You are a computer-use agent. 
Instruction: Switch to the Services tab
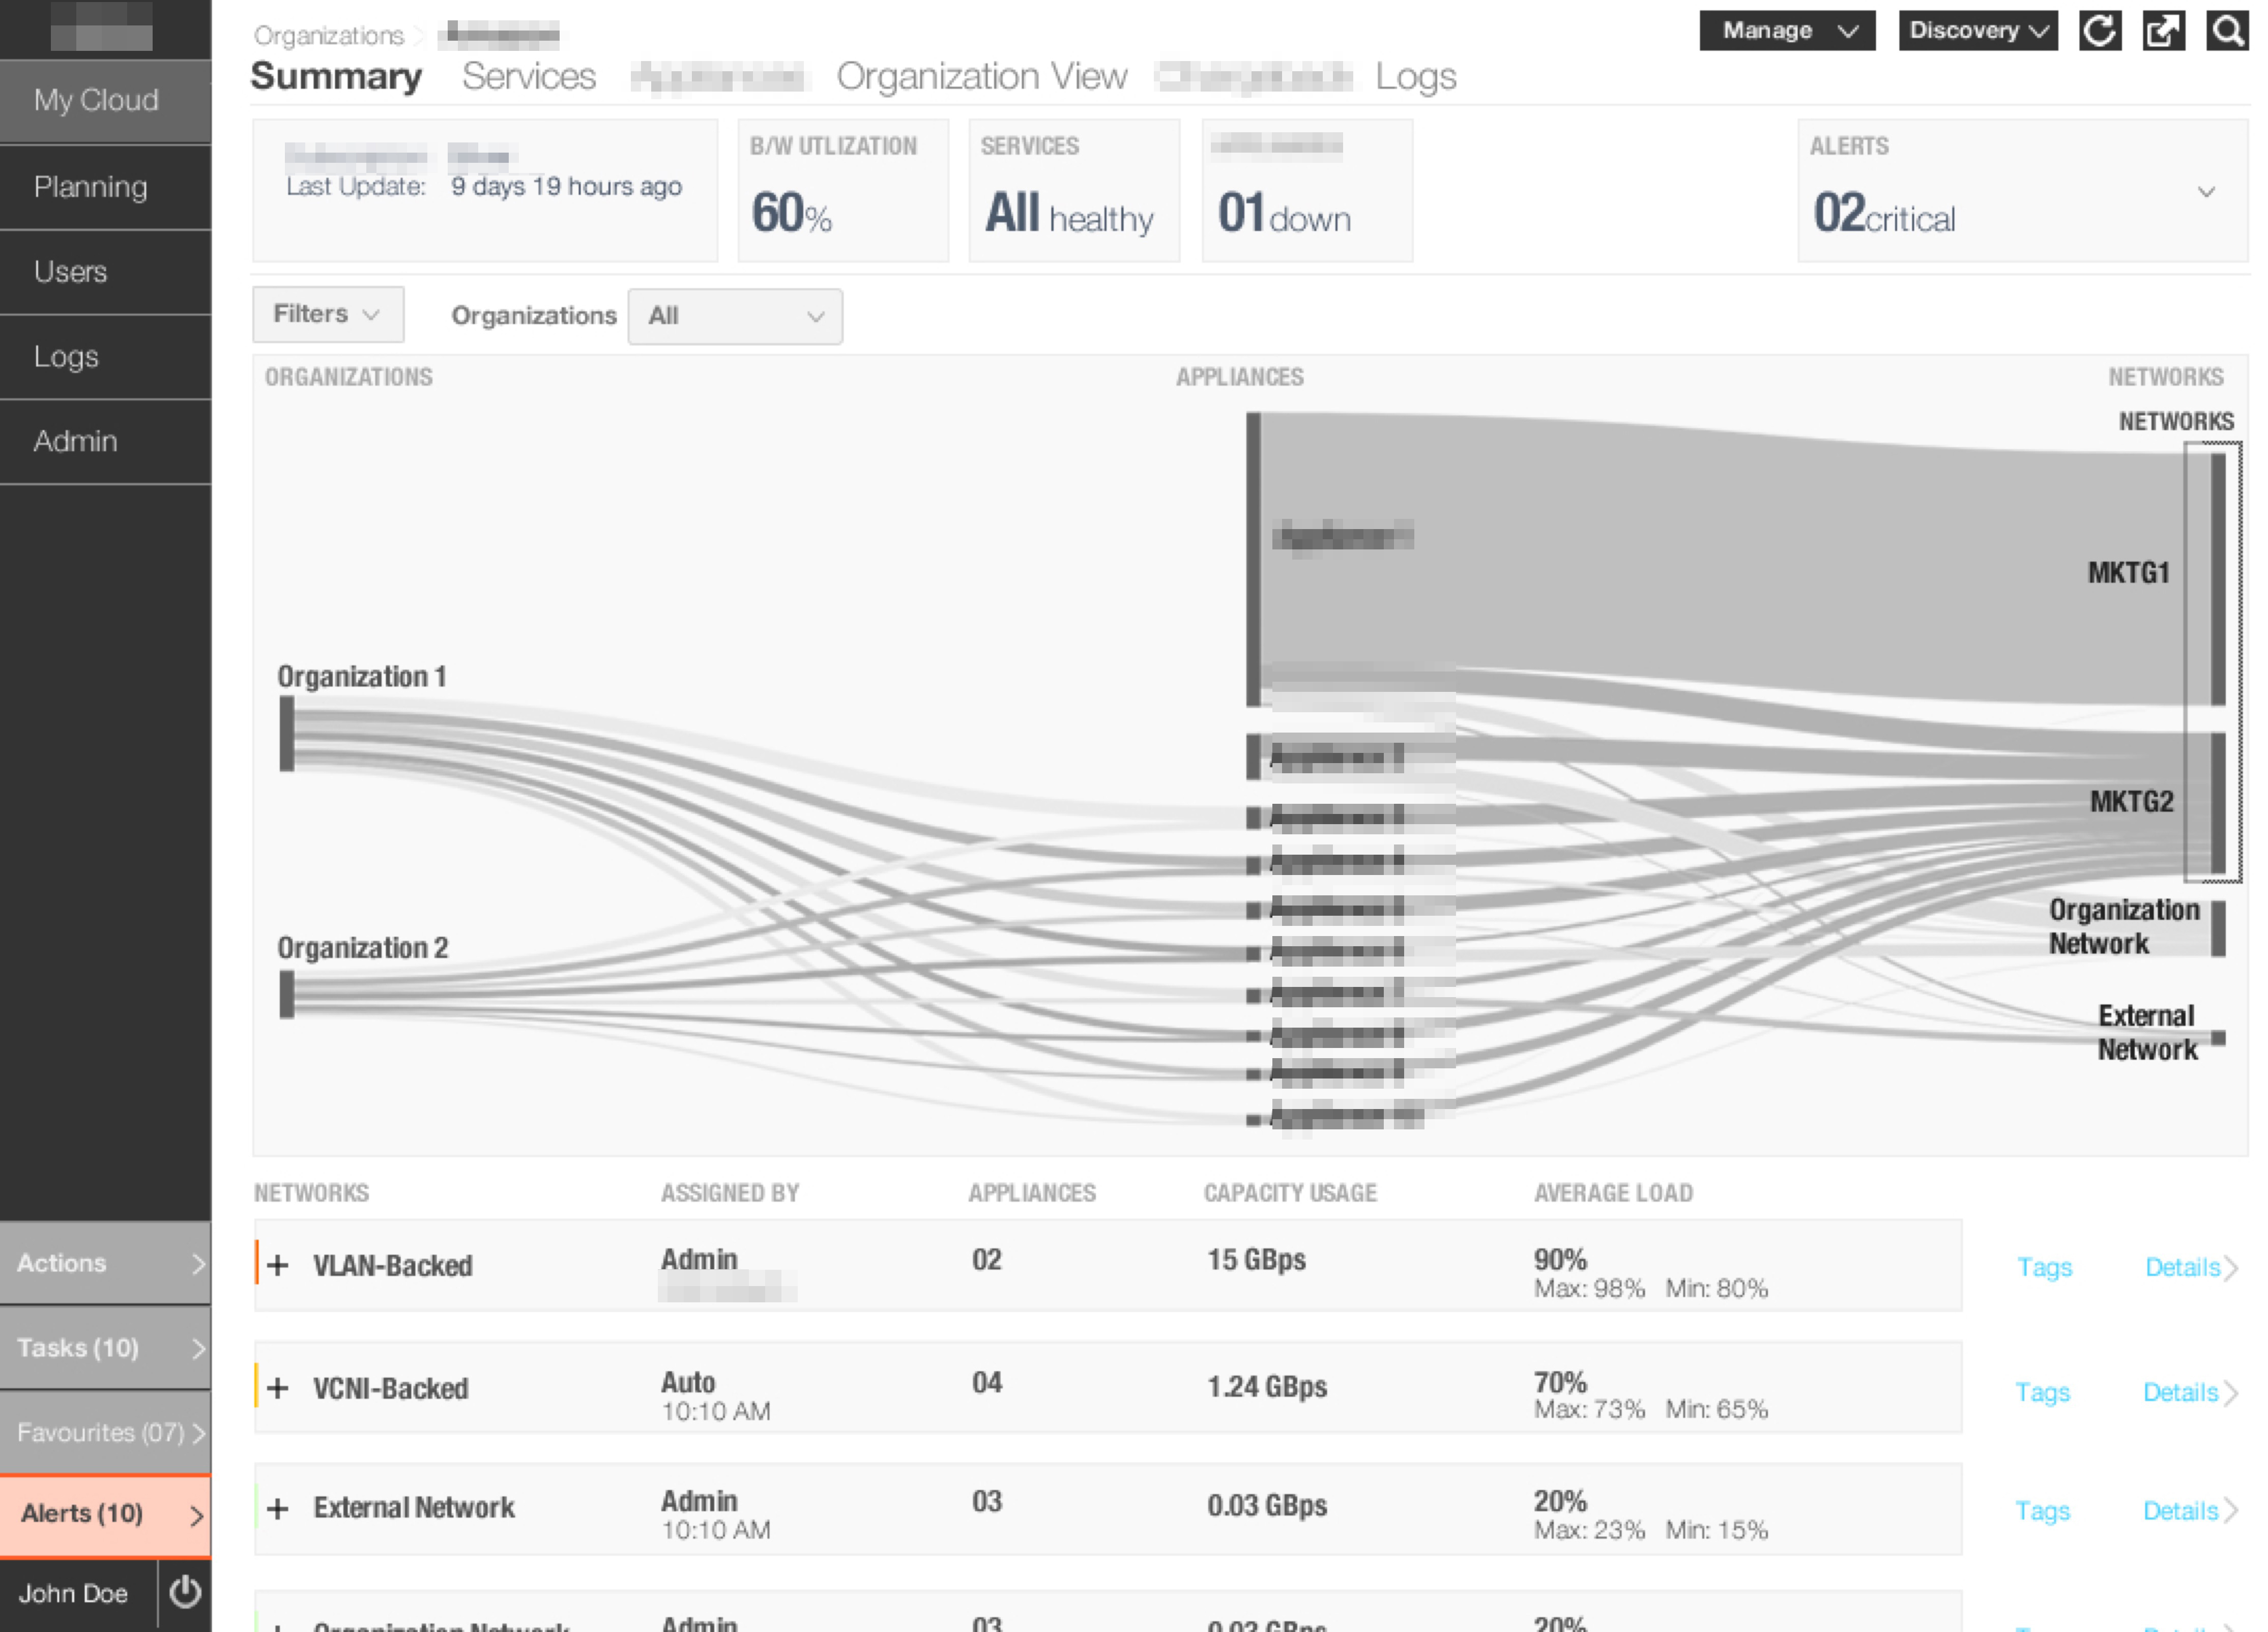(x=528, y=76)
